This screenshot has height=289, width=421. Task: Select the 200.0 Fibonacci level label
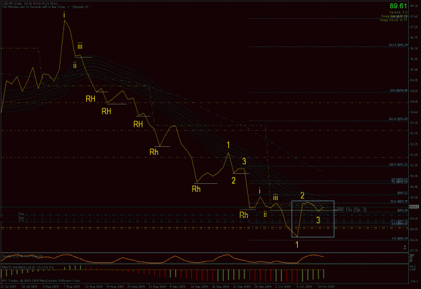399,90
